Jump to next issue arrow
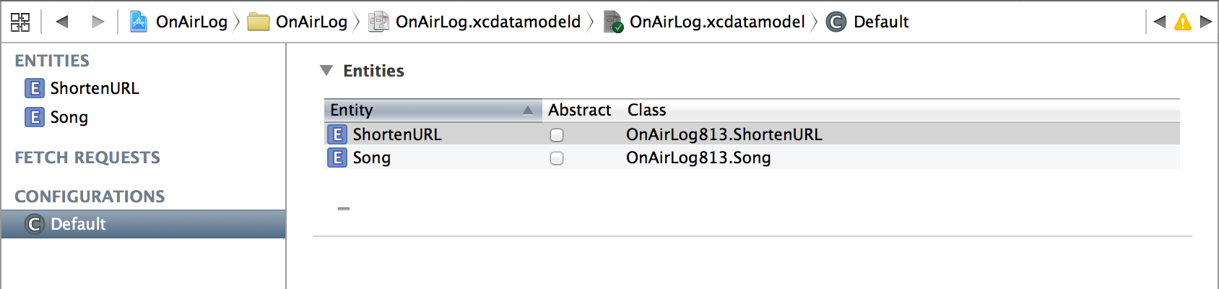The width and height of the screenshot is (1219, 289). click(x=1205, y=22)
